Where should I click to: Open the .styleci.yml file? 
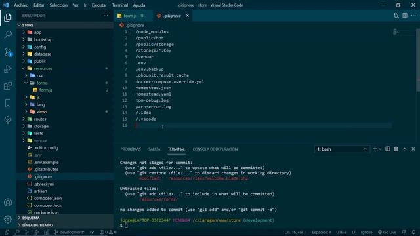[44, 184]
